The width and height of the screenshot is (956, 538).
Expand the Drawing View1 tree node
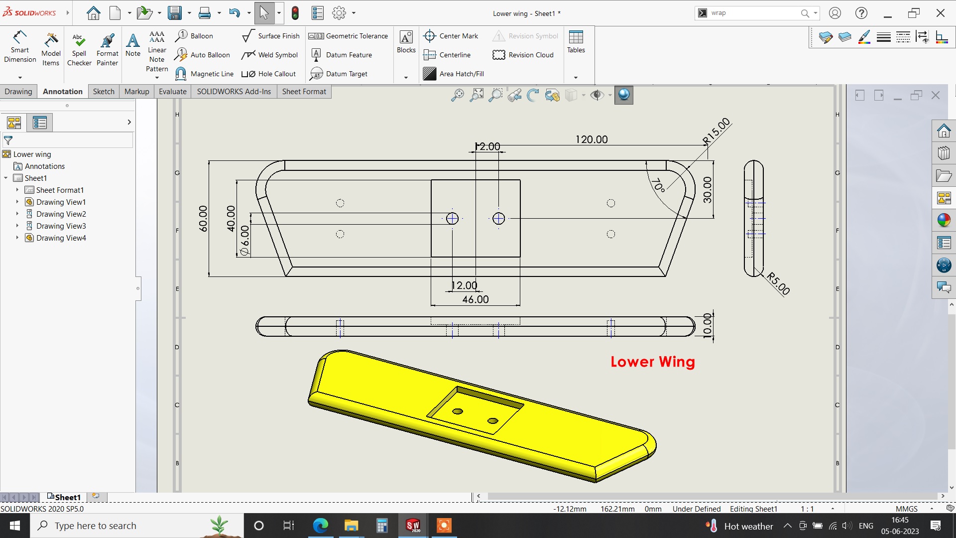(17, 202)
